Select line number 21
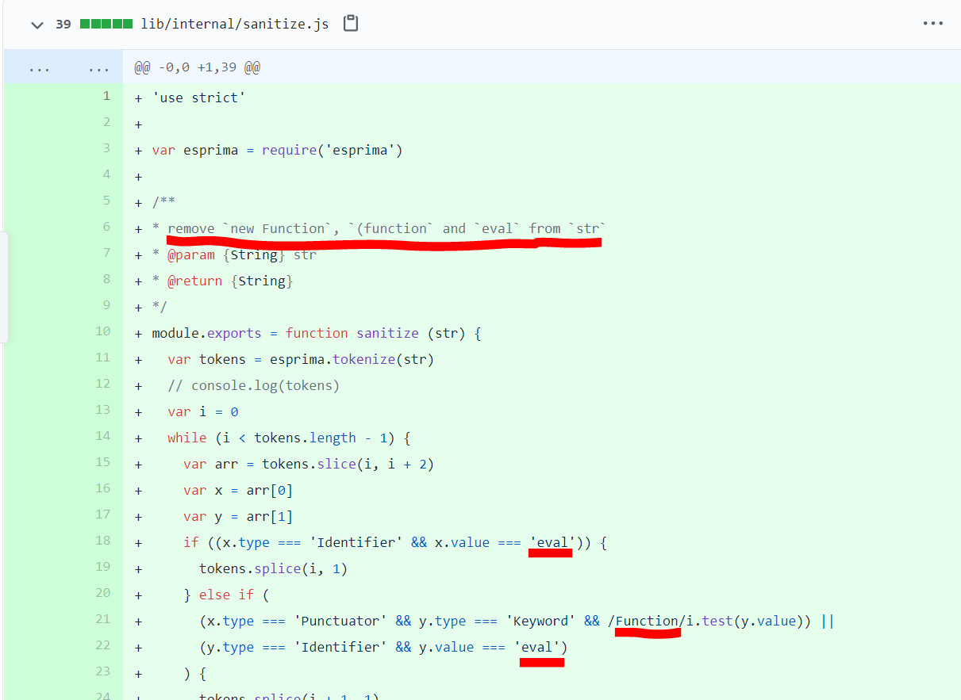The height and width of the screenshot is (700, 961). point(103,619)
